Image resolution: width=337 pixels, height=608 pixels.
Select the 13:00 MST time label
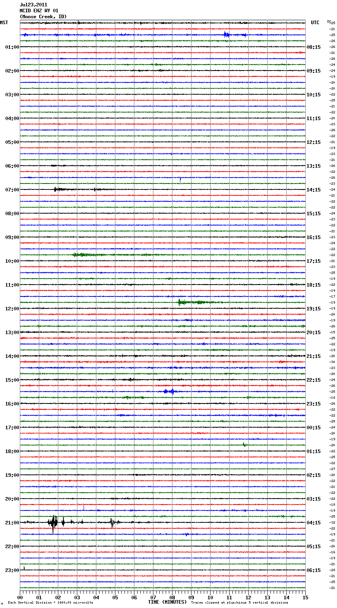pyautogui.click(x=12, y=333)
